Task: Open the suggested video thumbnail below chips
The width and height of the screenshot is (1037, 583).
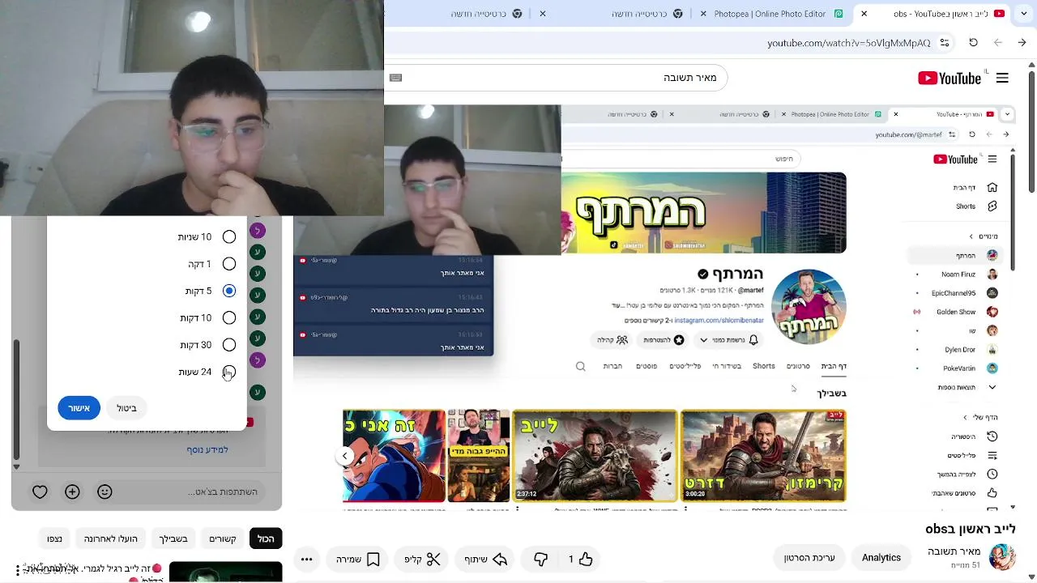Action: coord(225,572)
